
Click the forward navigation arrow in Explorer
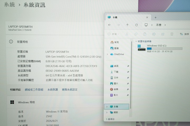pyautogui.click(x=118, y=25)
